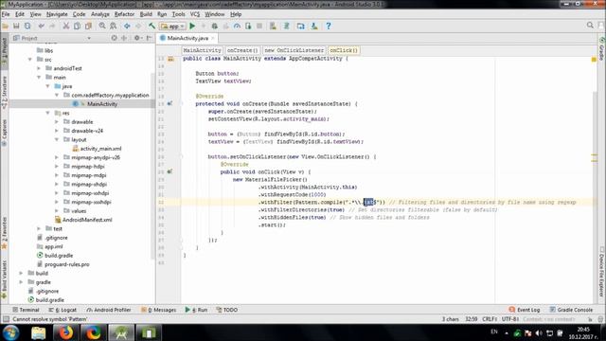Open the app run configuration dropdown
Image resolution: width=606 pixels, height=341 pixels.
pos(172,26)
